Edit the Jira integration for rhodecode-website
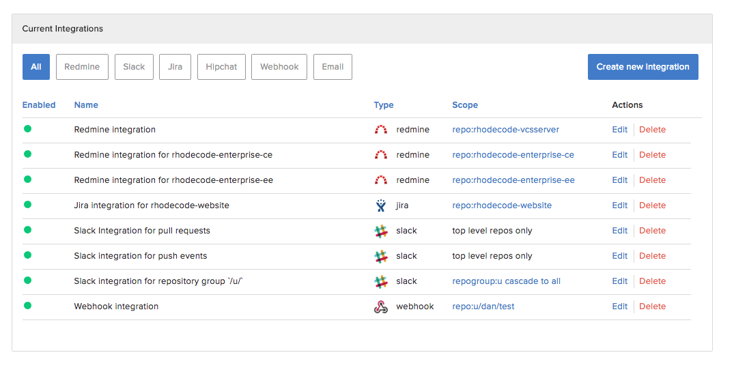Image resolution: width=734 pixels, height=370 pixels. pos(619,205)
